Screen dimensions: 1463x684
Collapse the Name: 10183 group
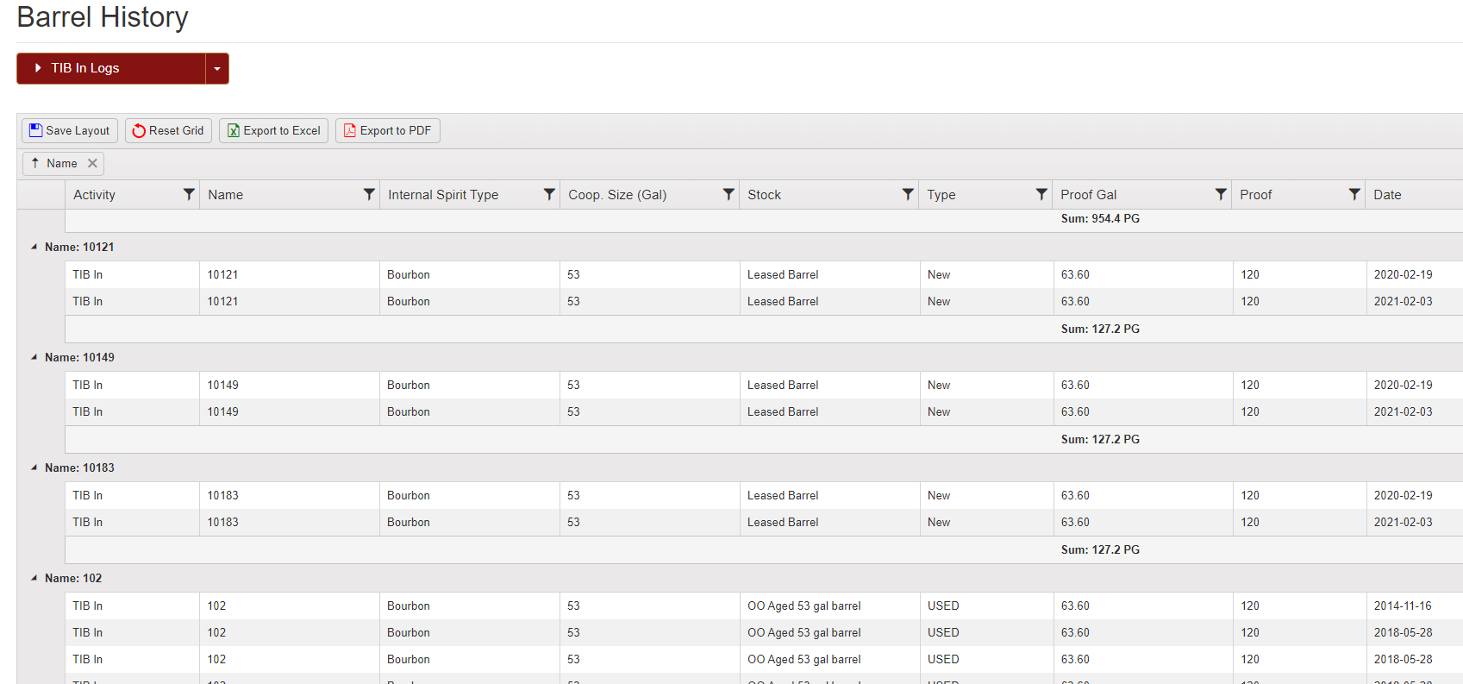pyautogui.click(x=34, y=468)
